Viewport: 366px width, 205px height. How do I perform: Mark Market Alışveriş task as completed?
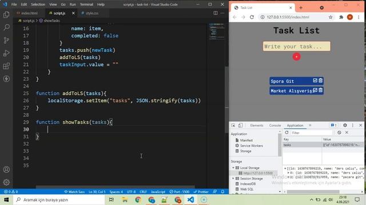click(x=315, y=90)
